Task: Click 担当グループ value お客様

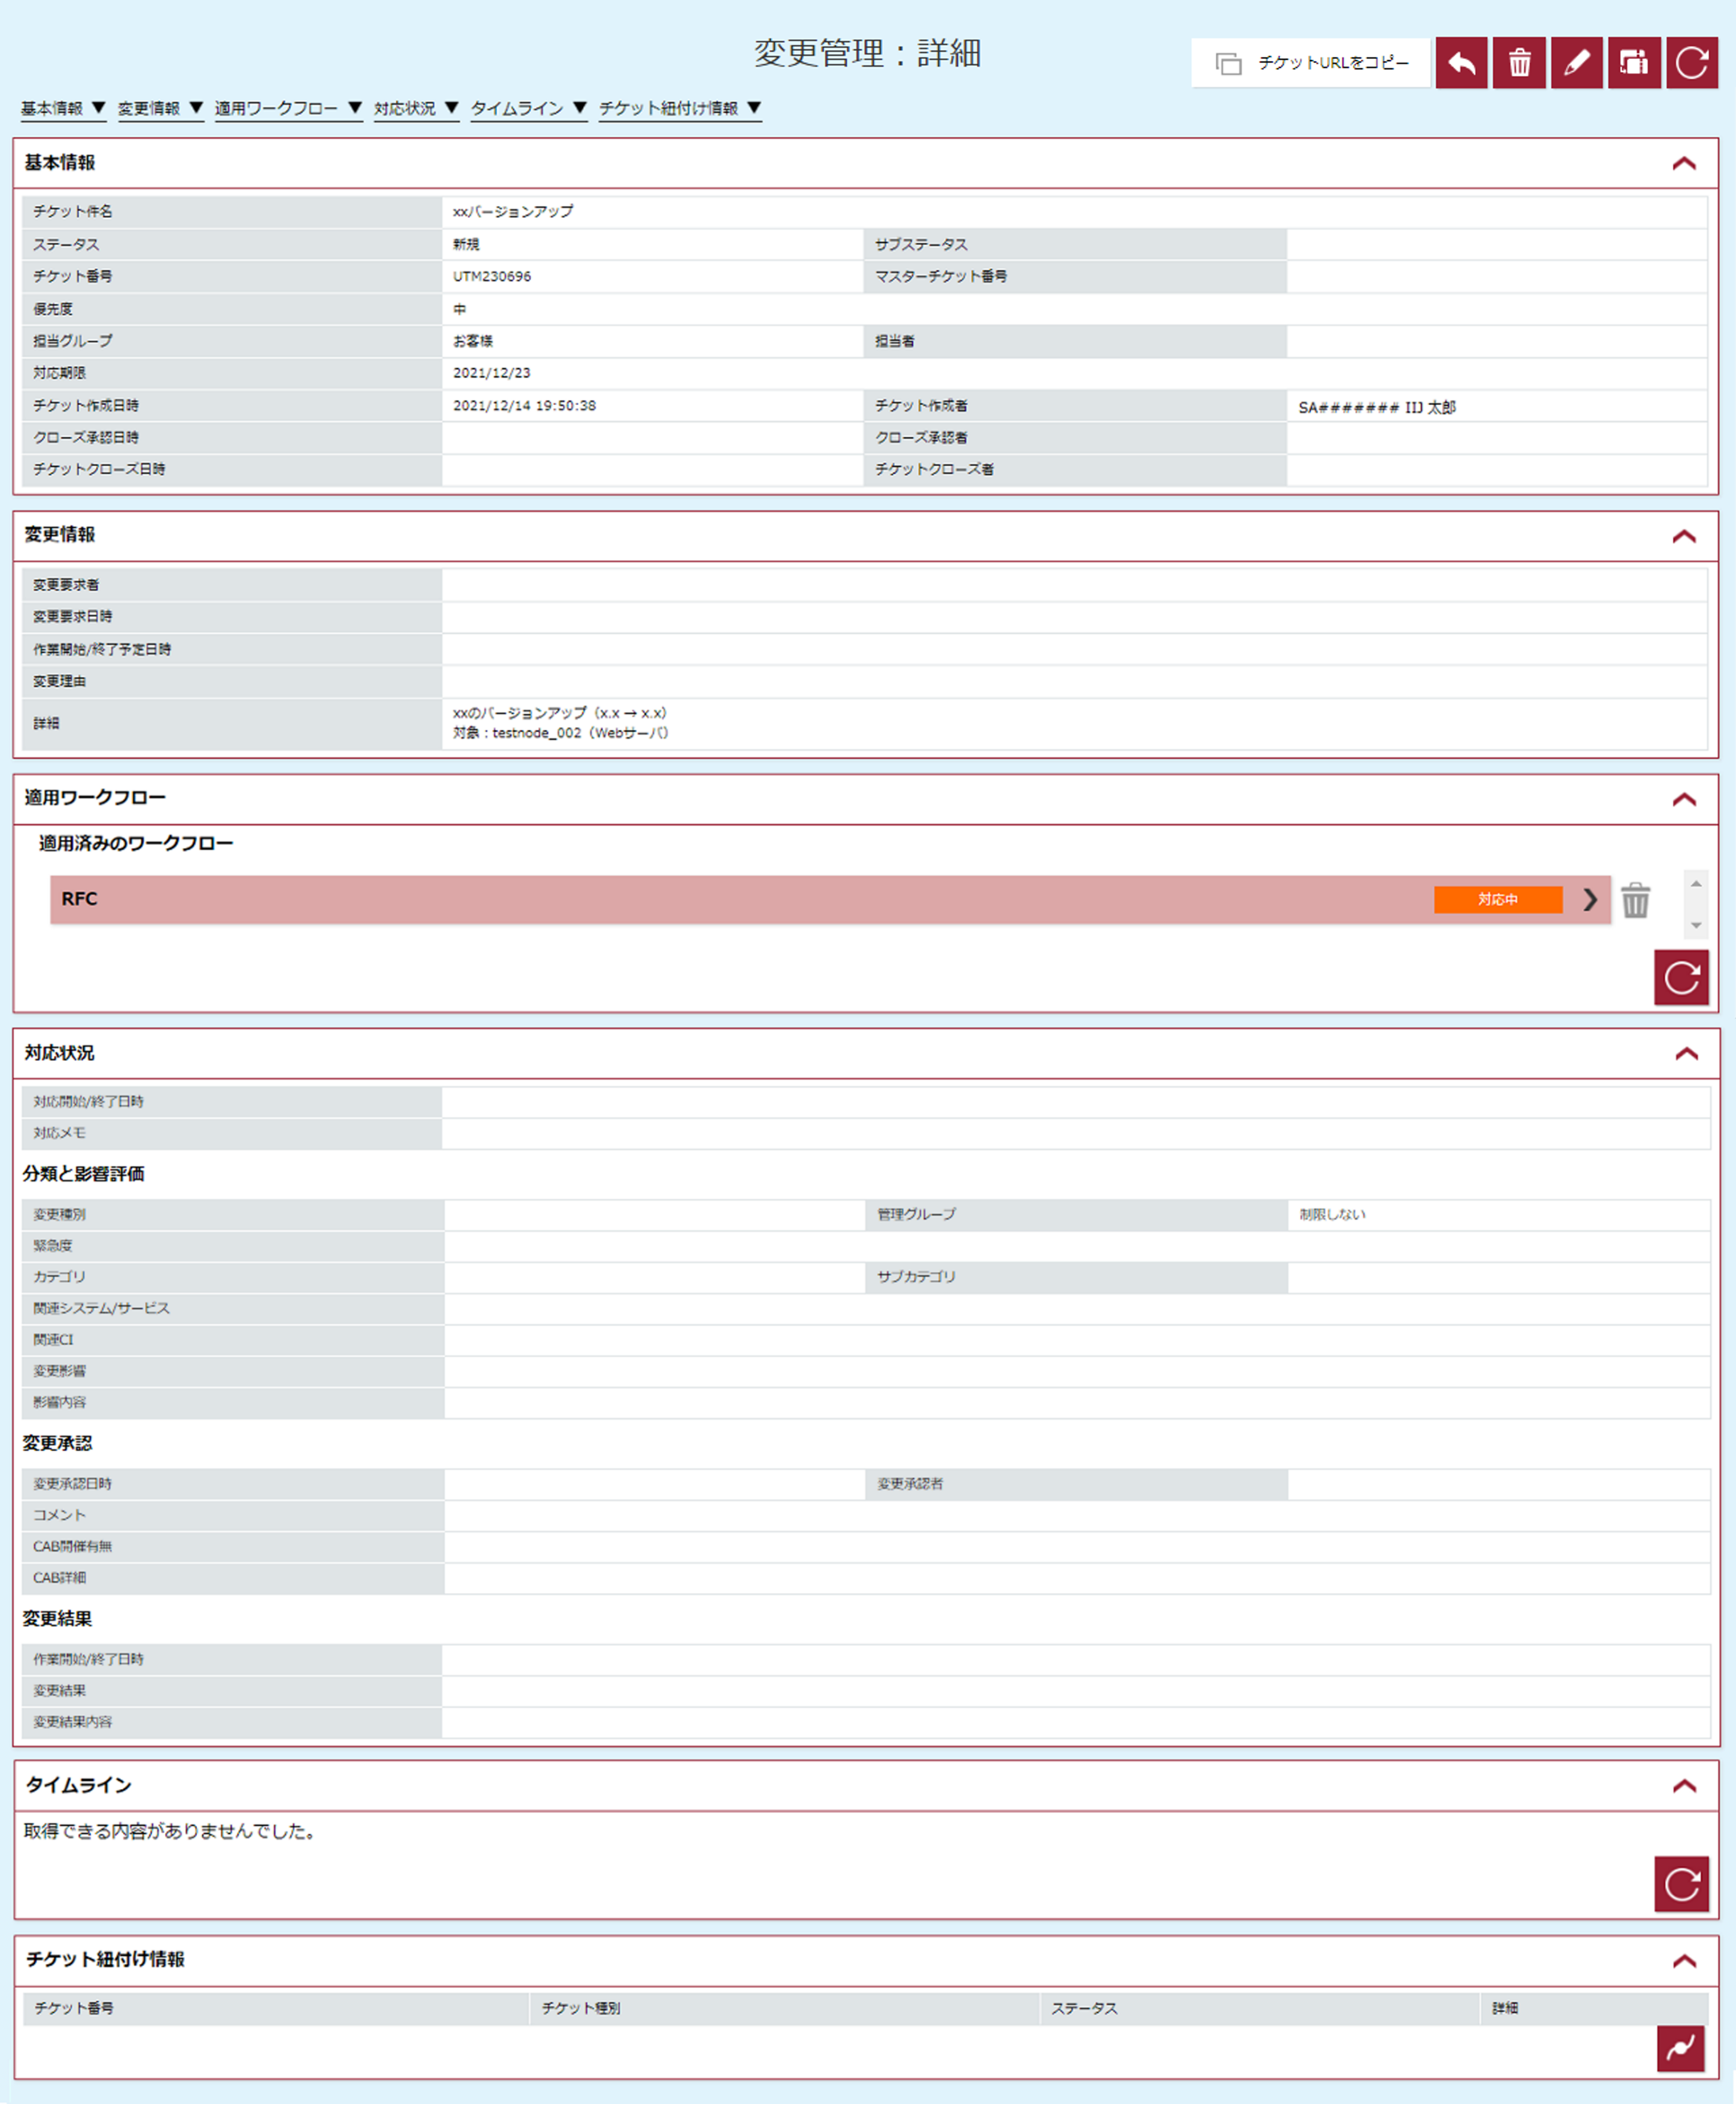Action: [x=473, y=341]
